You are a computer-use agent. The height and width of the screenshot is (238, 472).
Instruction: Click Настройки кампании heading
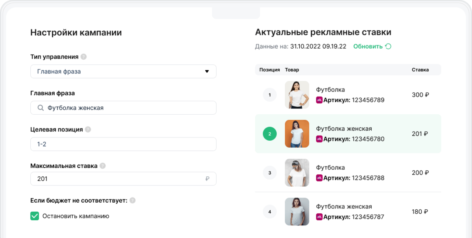click(x=76, y=33)
